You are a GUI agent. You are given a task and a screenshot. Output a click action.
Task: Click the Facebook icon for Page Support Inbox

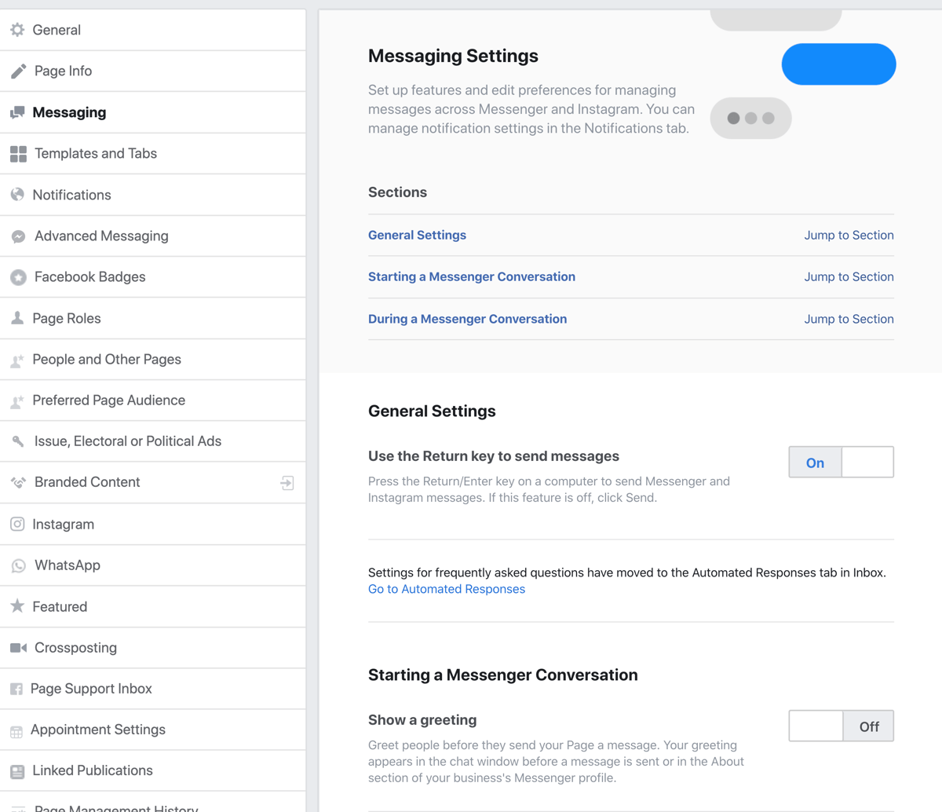tap(16, 689)
